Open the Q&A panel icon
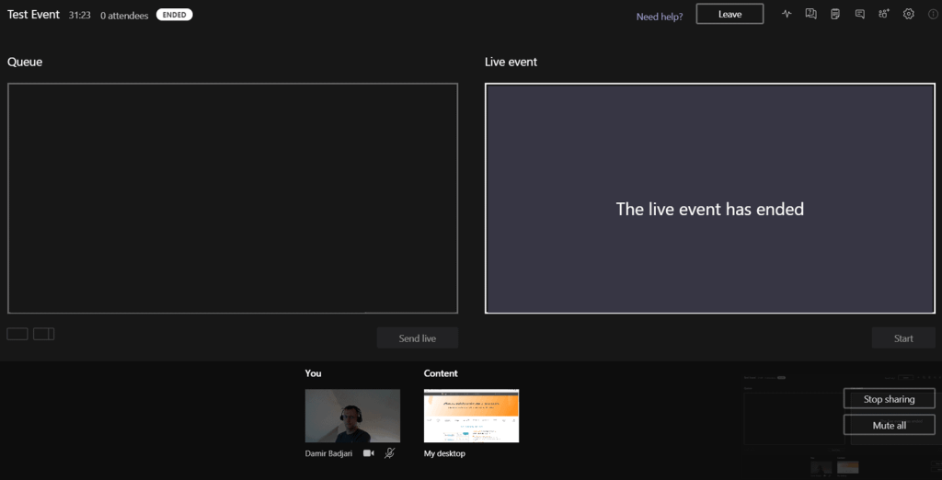Image resolution: width=942 pixels, height=480 pixels. pos(810,14)
